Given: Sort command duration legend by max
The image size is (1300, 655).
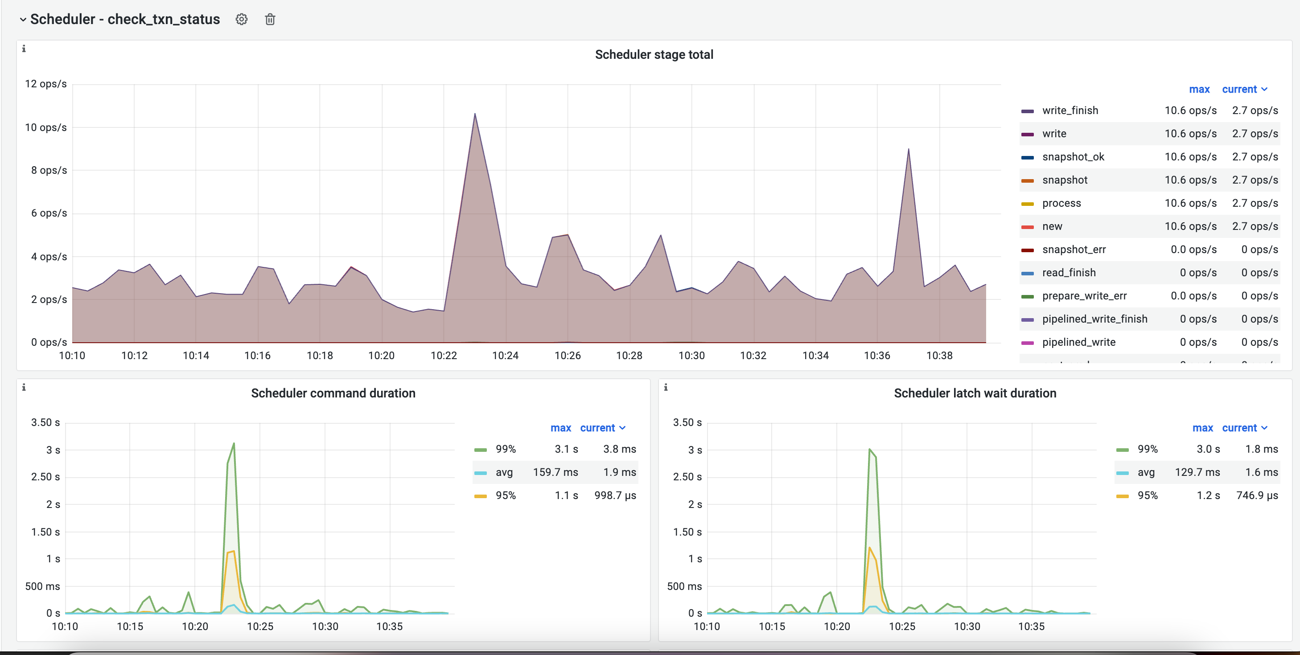Looking at the screenshot, I should tap(560, 428).
